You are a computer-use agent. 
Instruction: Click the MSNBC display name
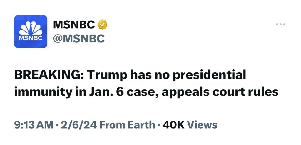point(74,25)
